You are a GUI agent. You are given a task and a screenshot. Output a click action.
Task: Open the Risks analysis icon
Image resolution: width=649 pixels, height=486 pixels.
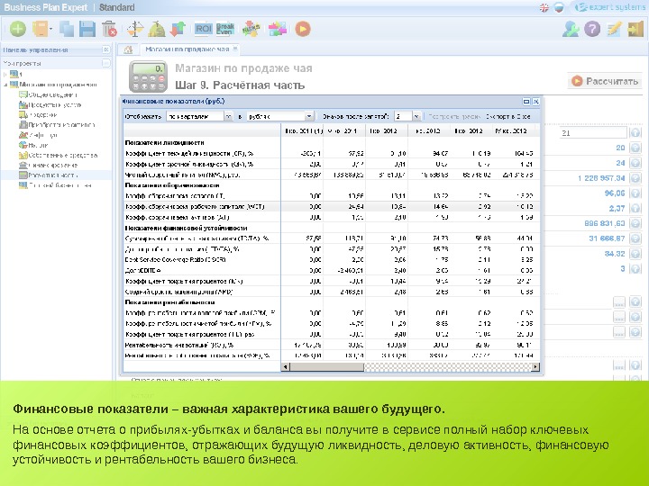click(251, 29)
